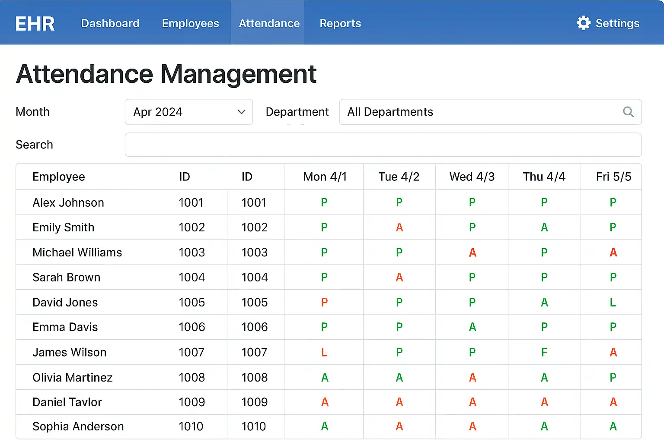Screen dimensions: 664x442
Task: Click inside the Search input field
Action: (x=383, y=145)
